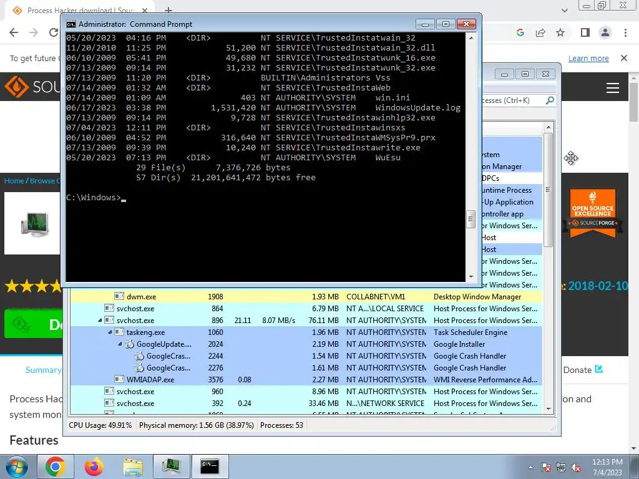Select svchost.exe PID 392 row
The width and height of the screenshot is (639, 479).
coord(306,403)
